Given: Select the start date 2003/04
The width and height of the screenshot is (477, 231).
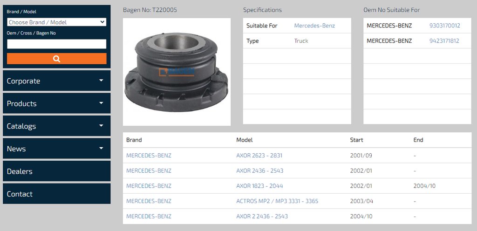Looking at the screenshot, I should pyautogui.click(x=361, y=201).
